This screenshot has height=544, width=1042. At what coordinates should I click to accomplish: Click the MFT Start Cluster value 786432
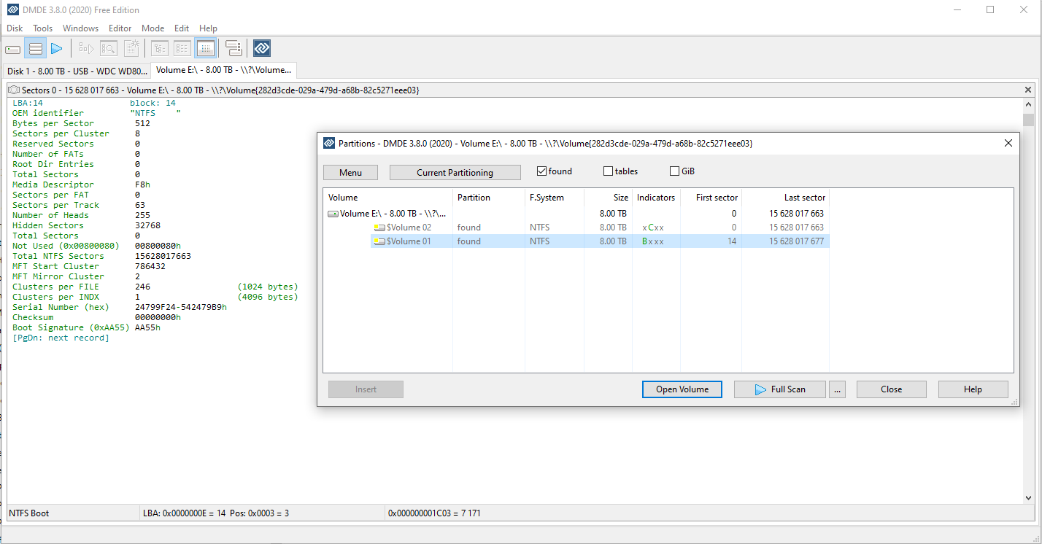[x=150, y=266]
